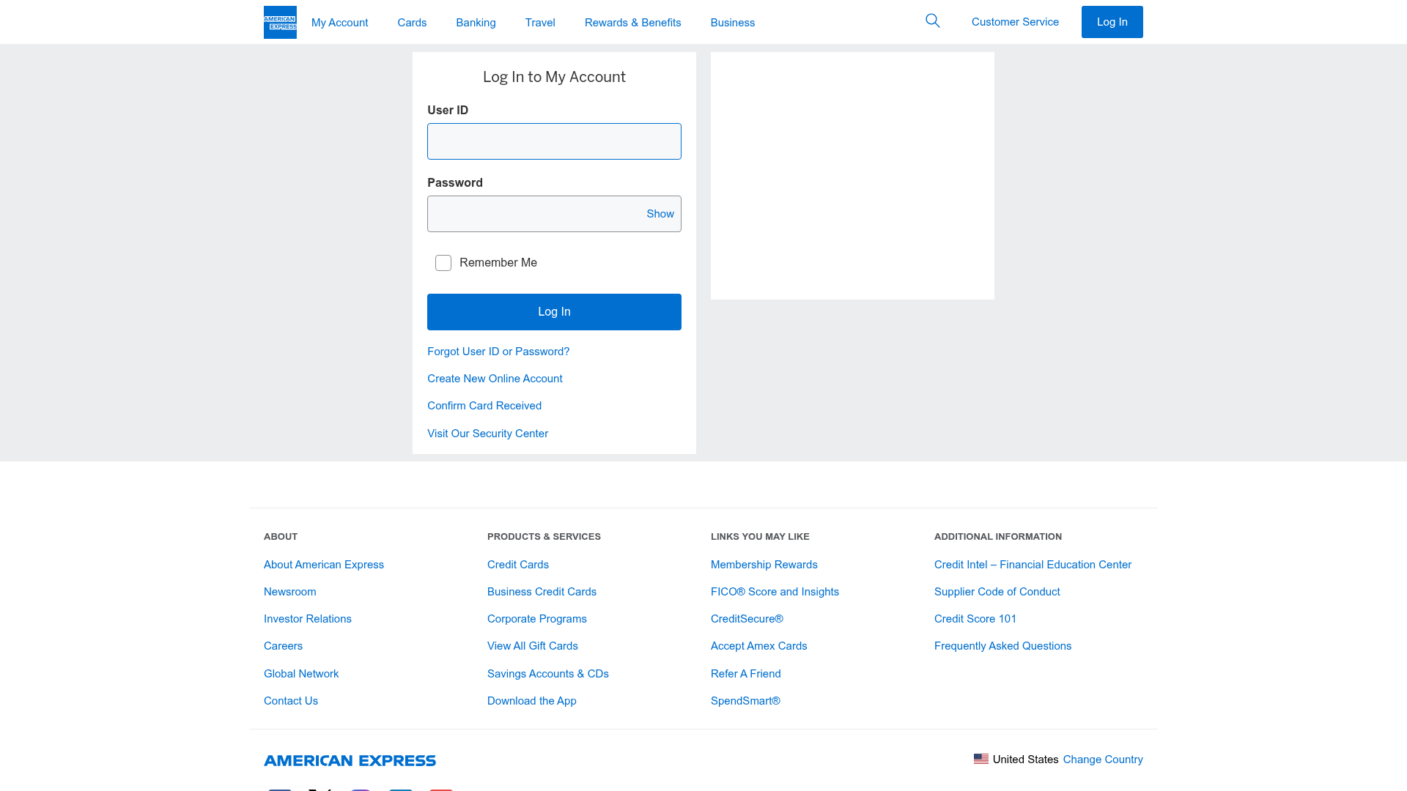1407x791 pixels.
Task: Open the Careers link
Action: pos(283,646)
